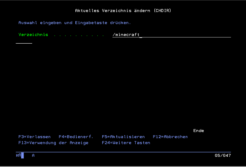Click the instruction text 'Auswahl eingeben und Eingabetaste drücken.'
246x167 pixels.
coord(75,23)
